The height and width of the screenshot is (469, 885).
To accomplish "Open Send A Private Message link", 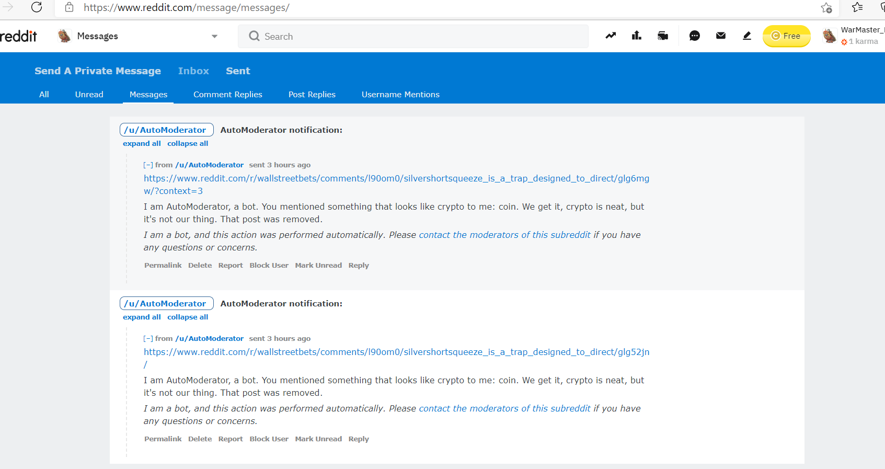I will (98, 71).
